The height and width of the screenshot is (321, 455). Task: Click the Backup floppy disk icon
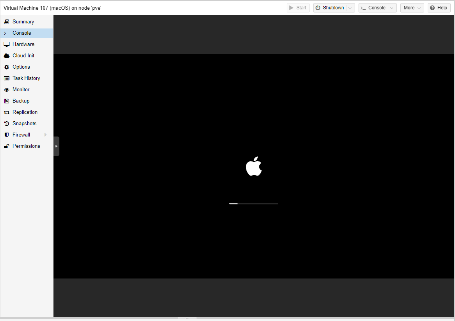click(x=6, y=101)
